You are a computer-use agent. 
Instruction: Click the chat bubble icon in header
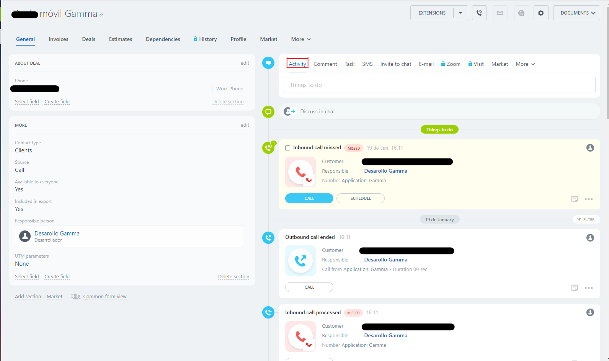tap(521, 13)
